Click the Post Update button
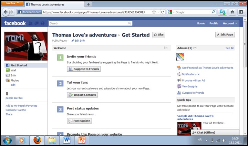The width and height of the screenshot is (248, 146). coord(79,121)
